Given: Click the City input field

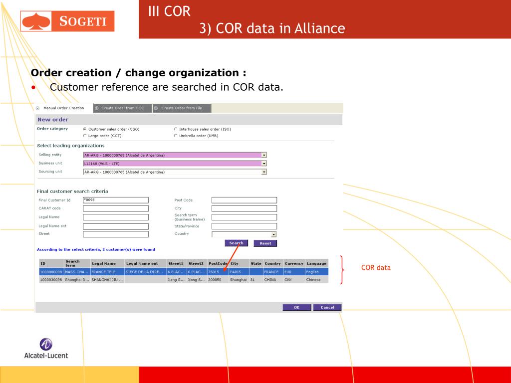Looking at the screenshot, I should [x=244, y=208].
